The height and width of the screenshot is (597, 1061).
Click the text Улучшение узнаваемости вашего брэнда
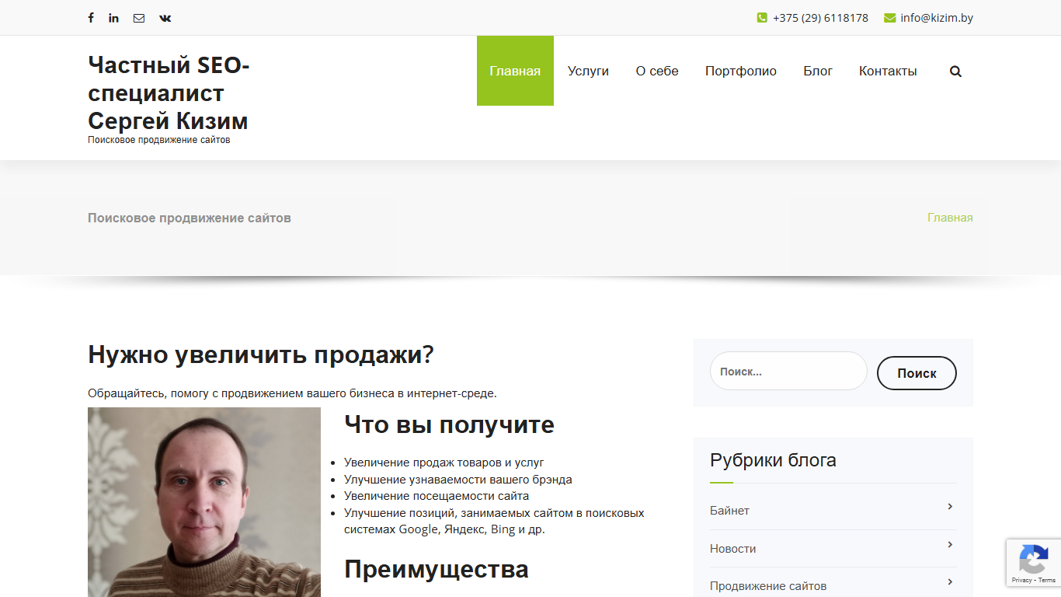458,480
